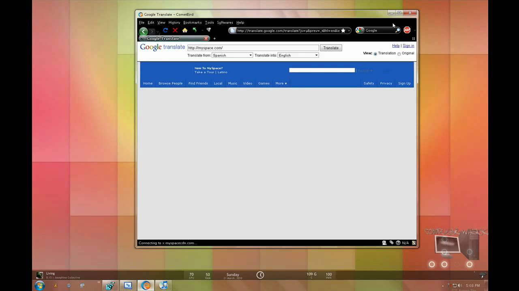Screen dimensions: 519x291
Task: Open the MySpace Music link
Action: click(x=233, y=83)
